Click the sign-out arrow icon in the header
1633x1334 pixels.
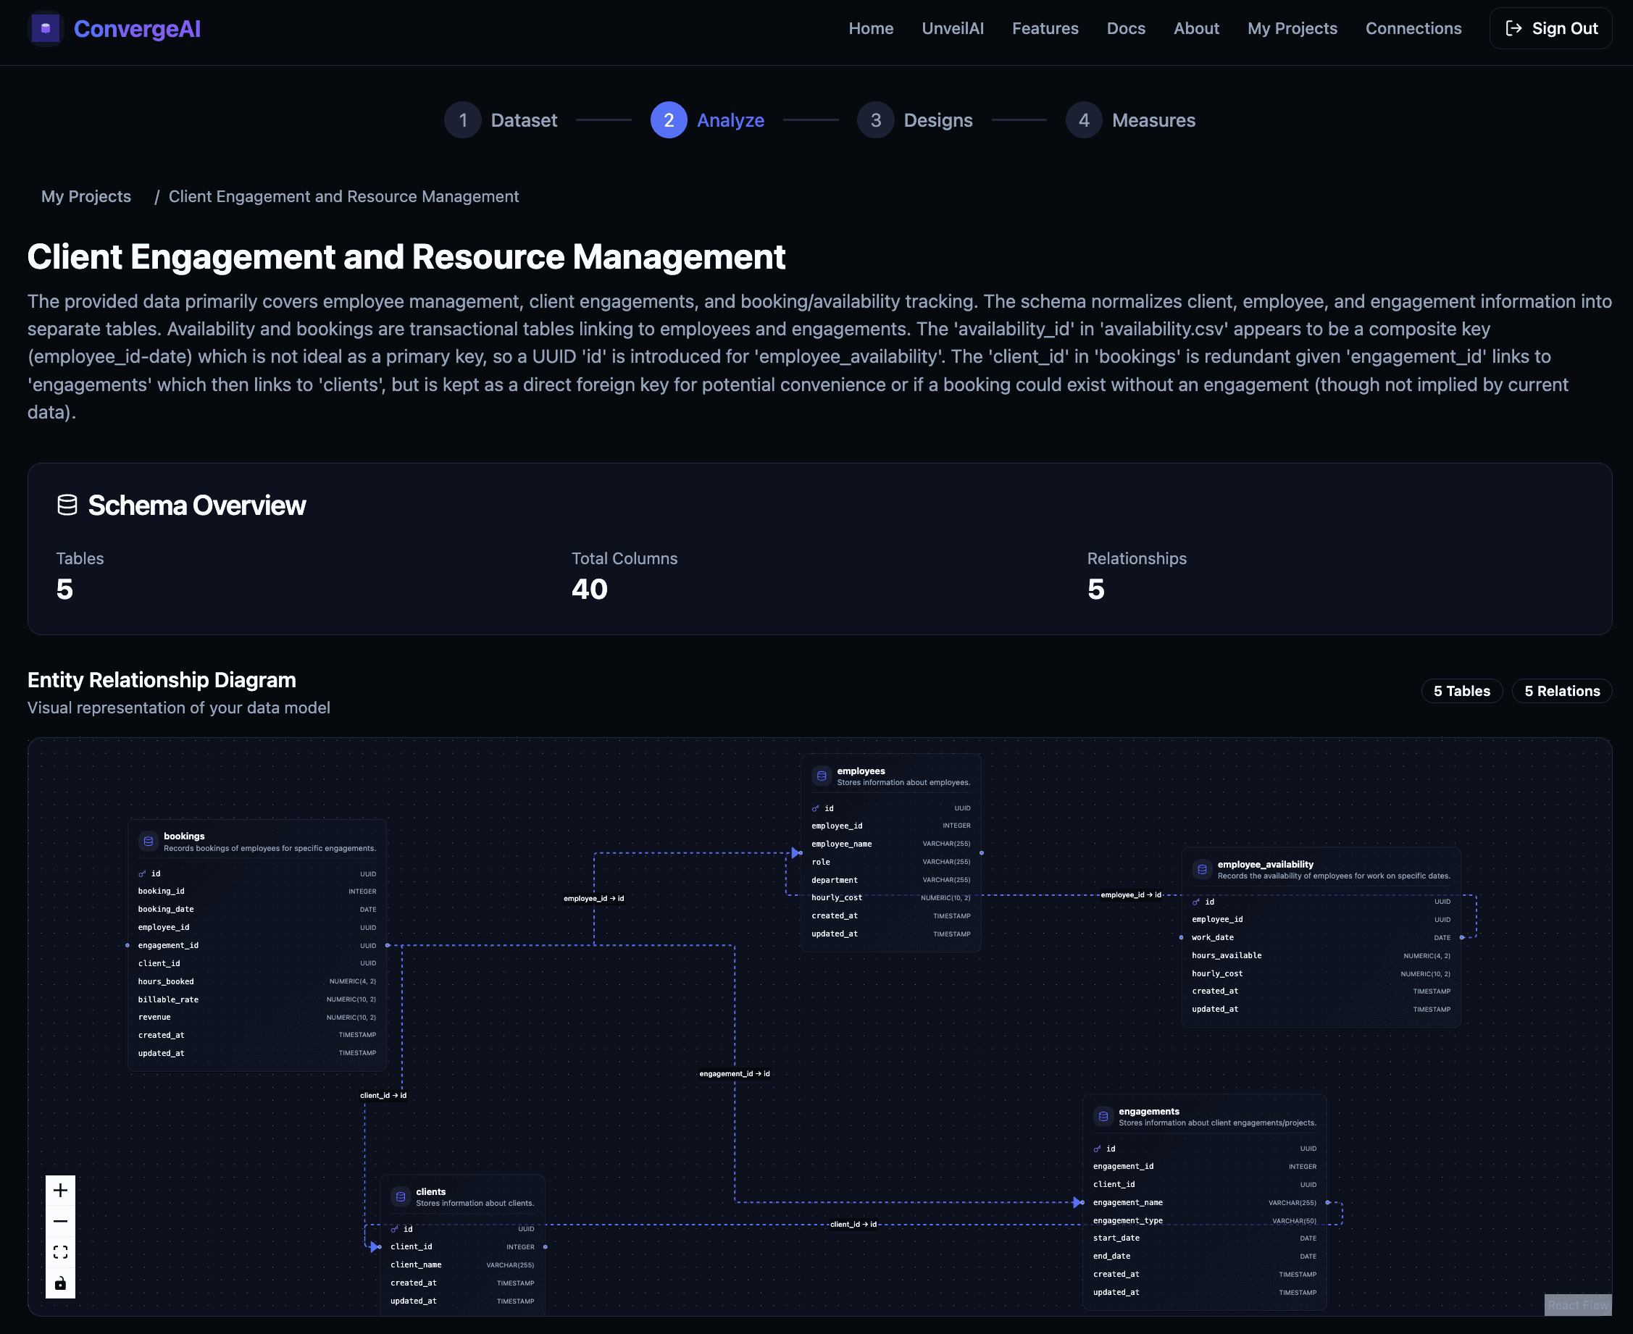tap(1514, 28)
